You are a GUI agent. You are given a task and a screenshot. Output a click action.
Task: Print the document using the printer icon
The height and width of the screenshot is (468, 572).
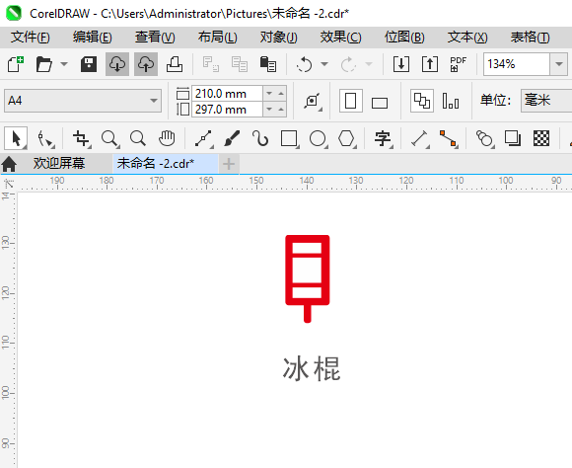[x=175, y=64]
